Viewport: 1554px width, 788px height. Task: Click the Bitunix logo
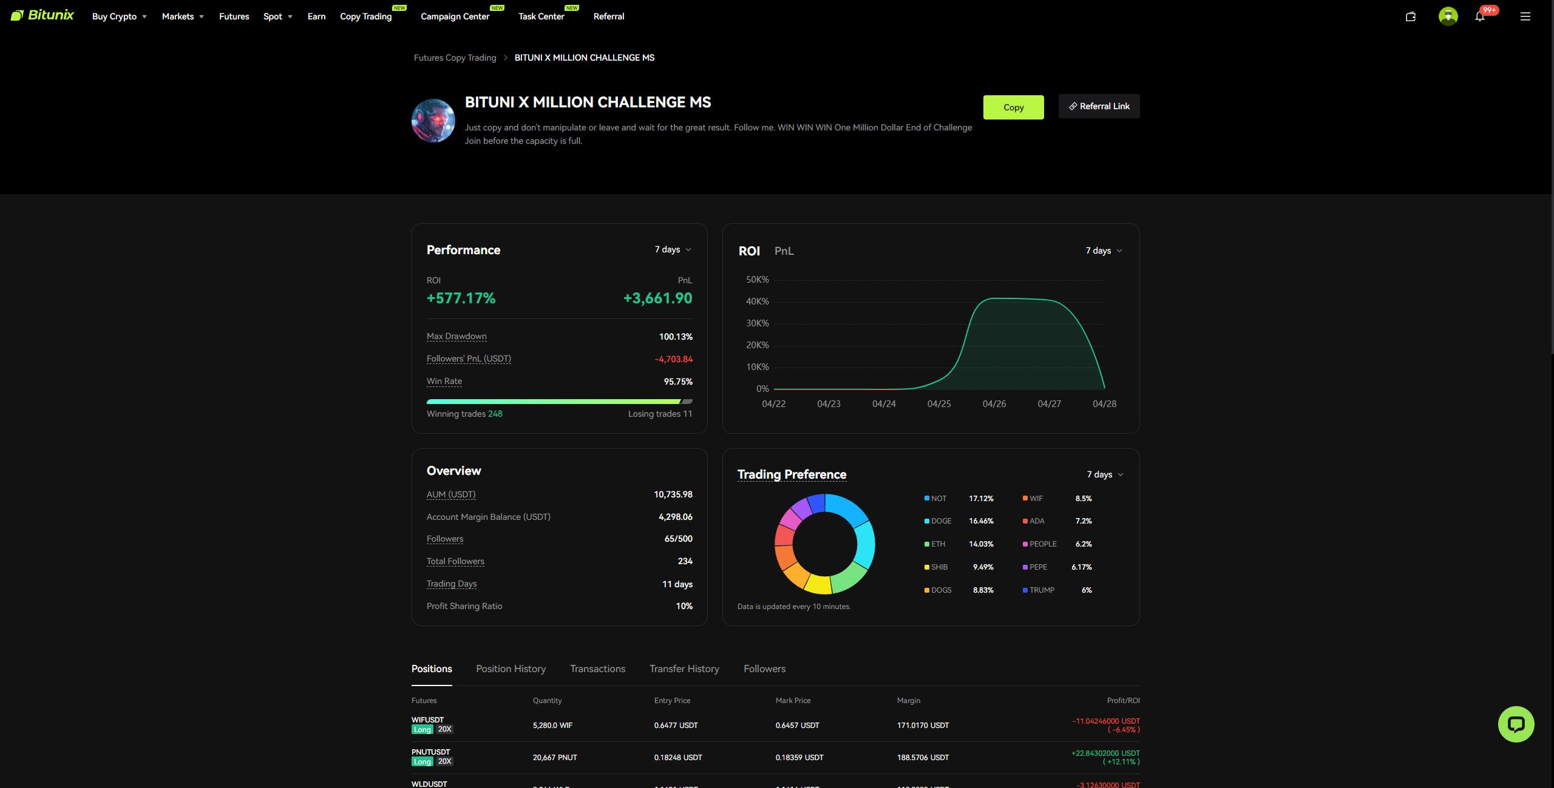42,15
